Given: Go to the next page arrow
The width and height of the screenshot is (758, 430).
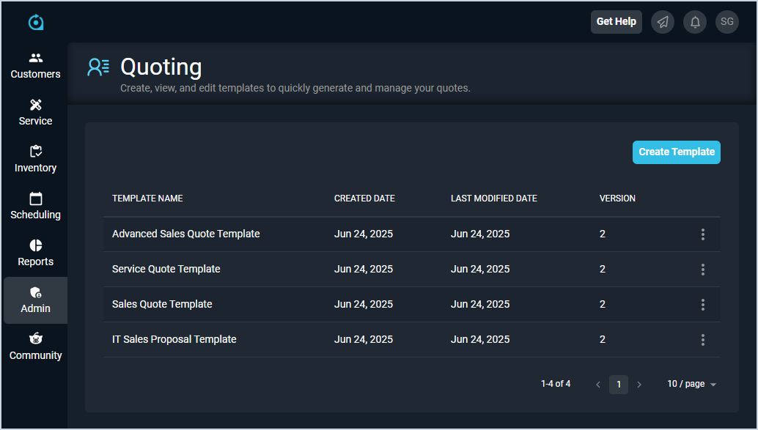Looking at the screenshot, I should pyautogui.click(x=639, y=385).
